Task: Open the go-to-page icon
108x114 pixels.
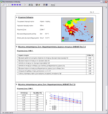Action: pos(25,5)
